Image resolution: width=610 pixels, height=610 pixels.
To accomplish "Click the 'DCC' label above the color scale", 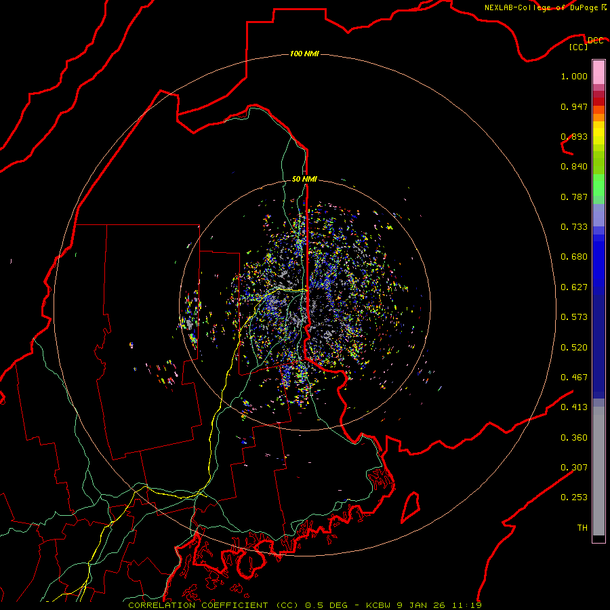I will coord(595,41).
